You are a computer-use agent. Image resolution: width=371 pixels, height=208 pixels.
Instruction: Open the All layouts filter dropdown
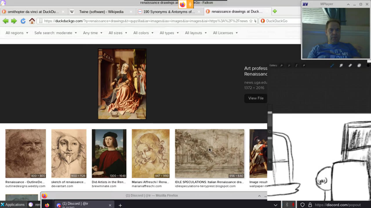pos(196,33)
